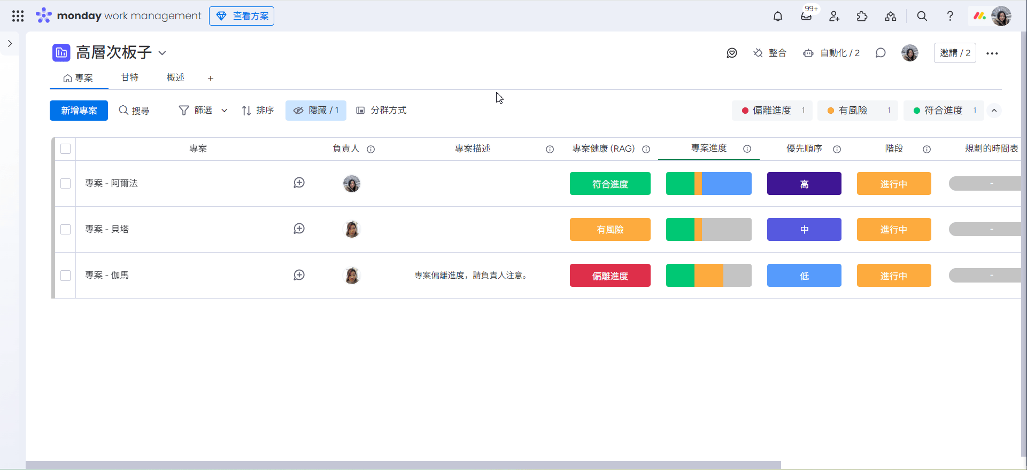Screen dimensions: 1027x470
Task: Open the apps marketplace puzzle icon
Action: click(862, 16)
